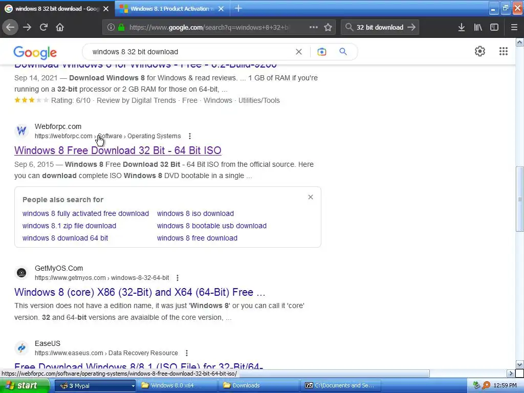Go to the Google logo homepage

pos(35,53)
